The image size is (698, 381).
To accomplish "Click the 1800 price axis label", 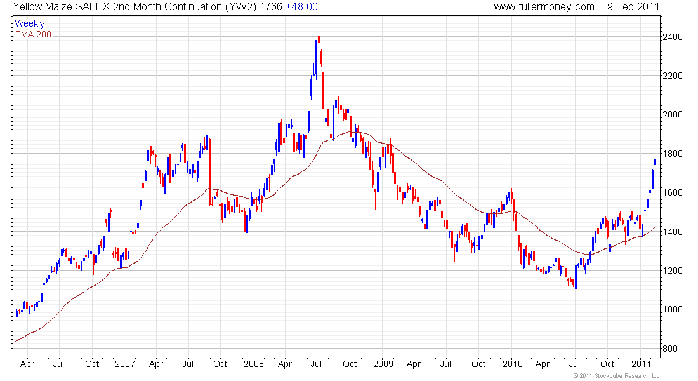I will pos(672,154).
